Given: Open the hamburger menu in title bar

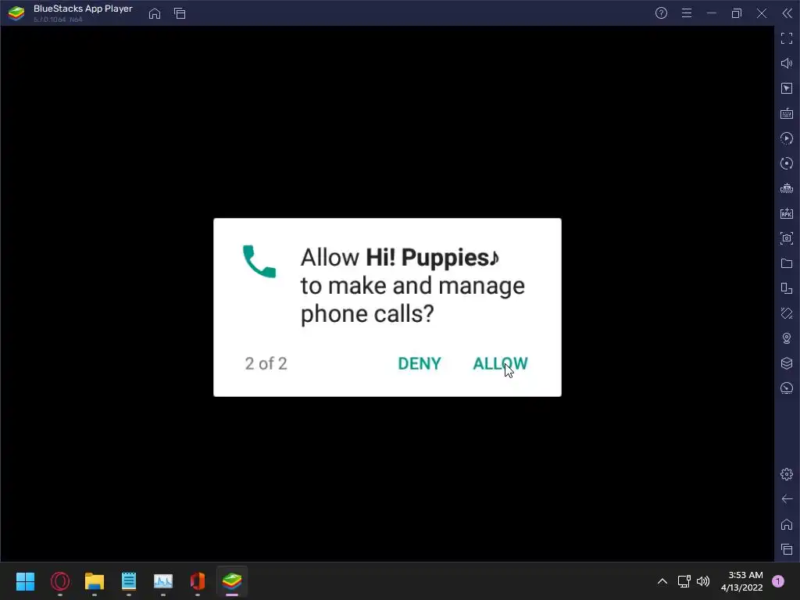Looking at the screenshot, I should pyautogui.click(x=687, y=13).
